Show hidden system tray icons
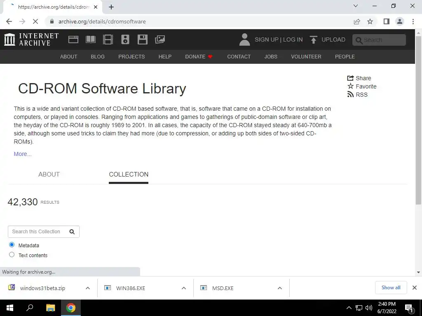This screenshot has height=316, width=422. [349, 308]
